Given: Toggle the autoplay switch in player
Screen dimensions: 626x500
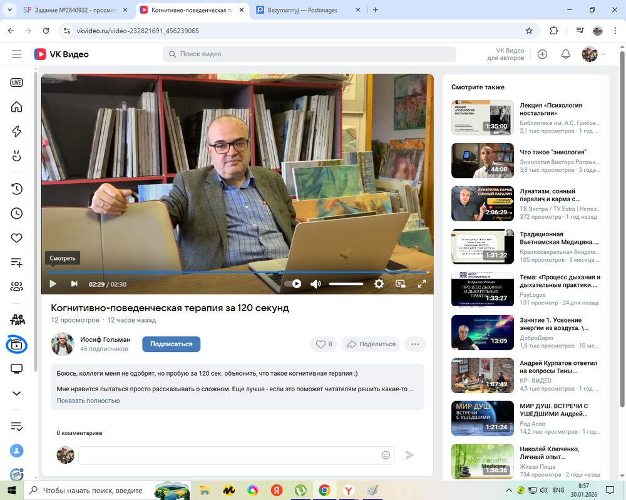Looking at the screenshot, I should coord(293,284).
